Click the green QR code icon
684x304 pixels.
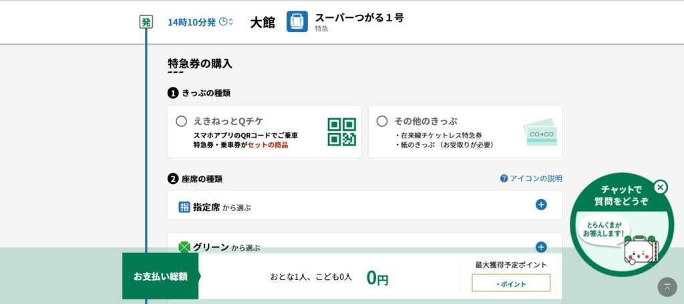click(341, 132)
